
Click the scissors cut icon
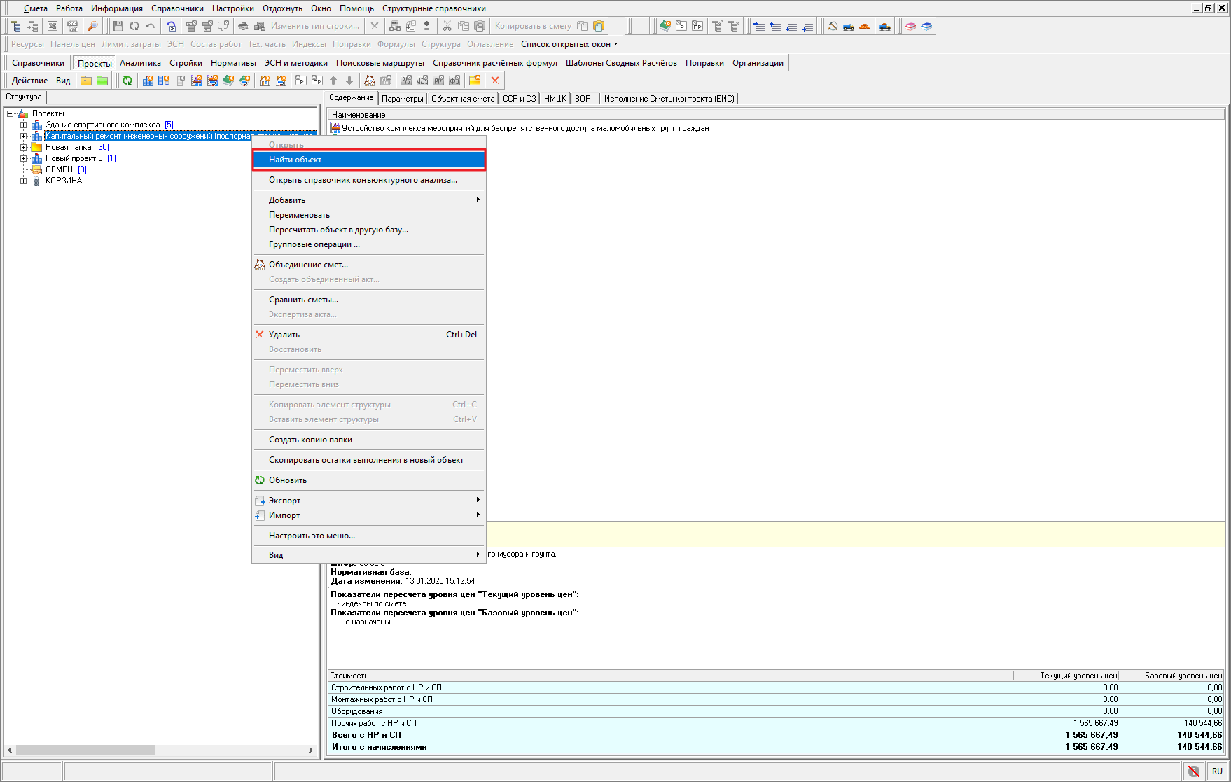pos(447,26)
